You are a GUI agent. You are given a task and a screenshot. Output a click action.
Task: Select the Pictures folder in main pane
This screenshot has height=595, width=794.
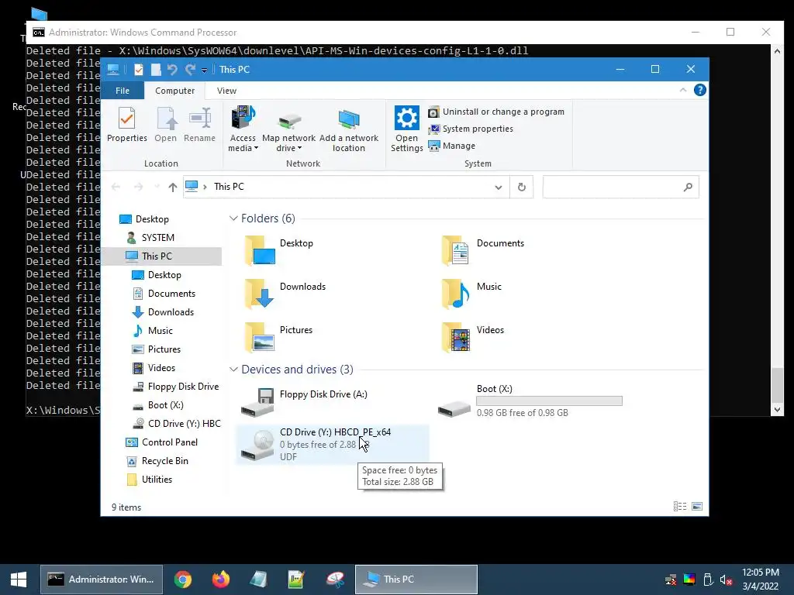pyautogui.click(x=278, y=337)
